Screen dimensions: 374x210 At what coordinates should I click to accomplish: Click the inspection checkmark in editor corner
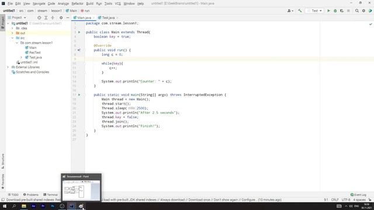click(370, 24)
